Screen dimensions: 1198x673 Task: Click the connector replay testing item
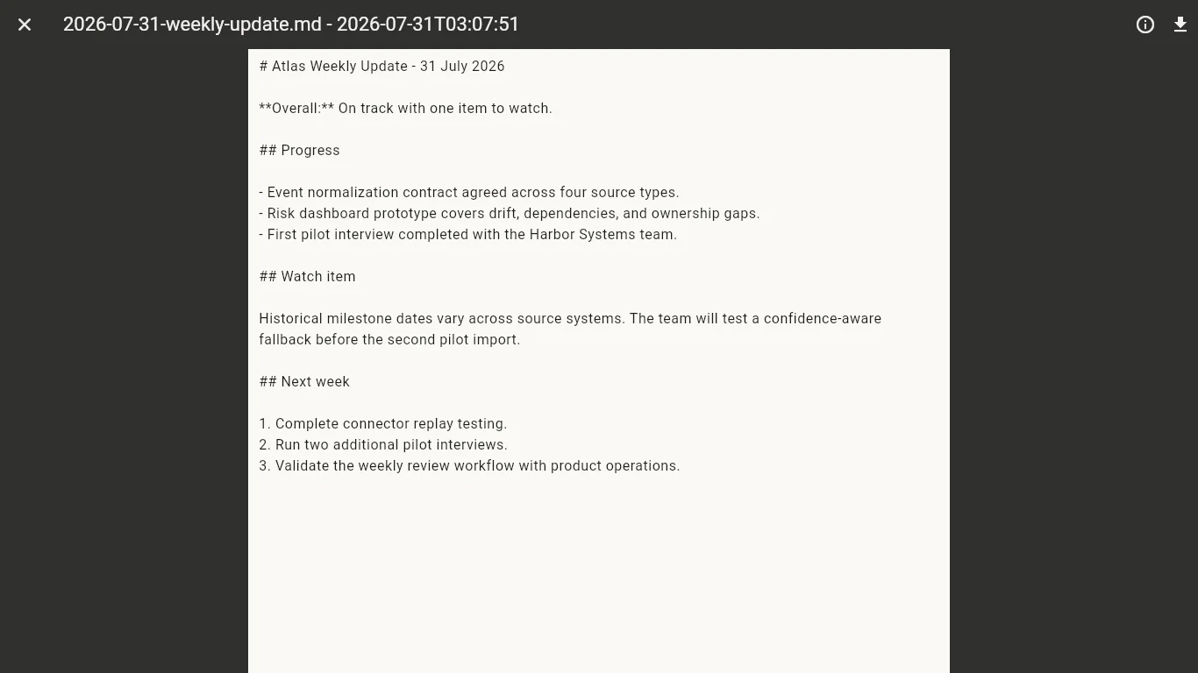click(x=383, y=424)
